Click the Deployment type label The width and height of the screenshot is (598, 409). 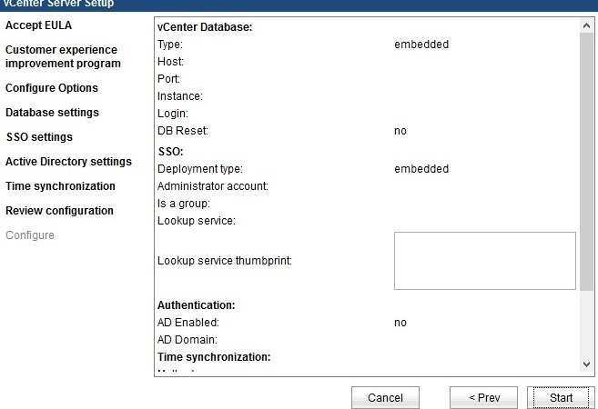click(x=200, y=169)
